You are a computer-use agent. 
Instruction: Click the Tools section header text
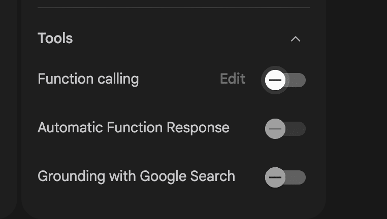pyautogui.click(x=55, y=39)
